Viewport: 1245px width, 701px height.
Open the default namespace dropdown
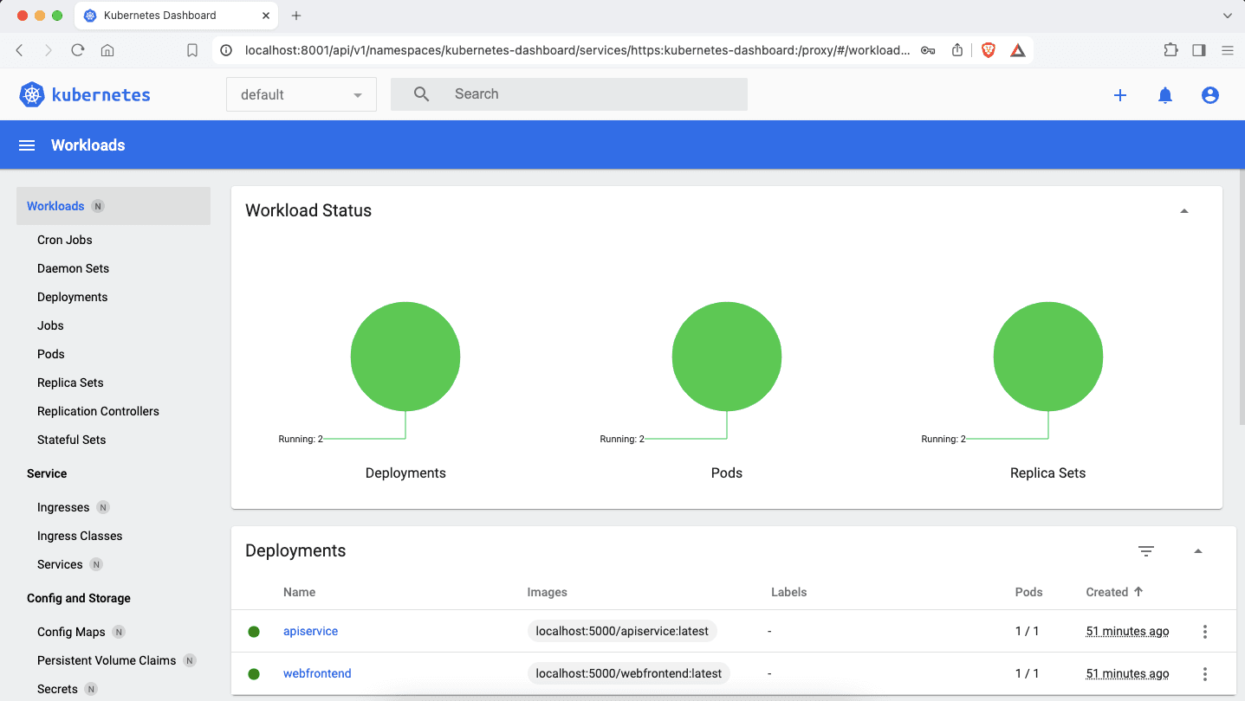[302, 94]
